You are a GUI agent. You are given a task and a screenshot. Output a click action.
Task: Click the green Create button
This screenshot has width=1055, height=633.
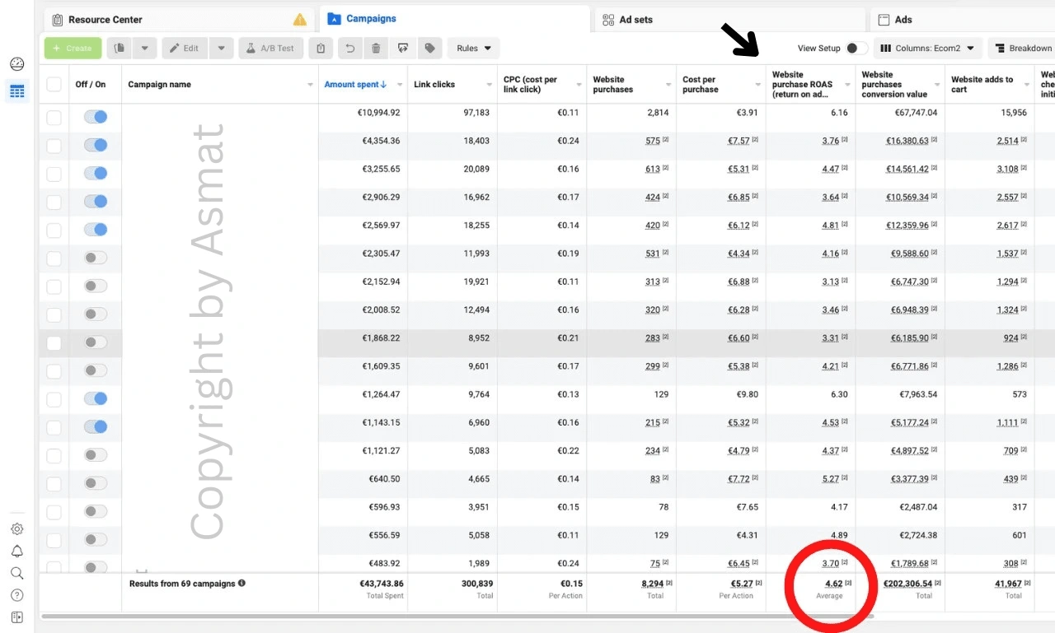[73, 49]
